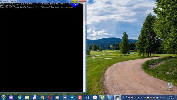Minimize the Python 3.8 console window

[74, 1]
